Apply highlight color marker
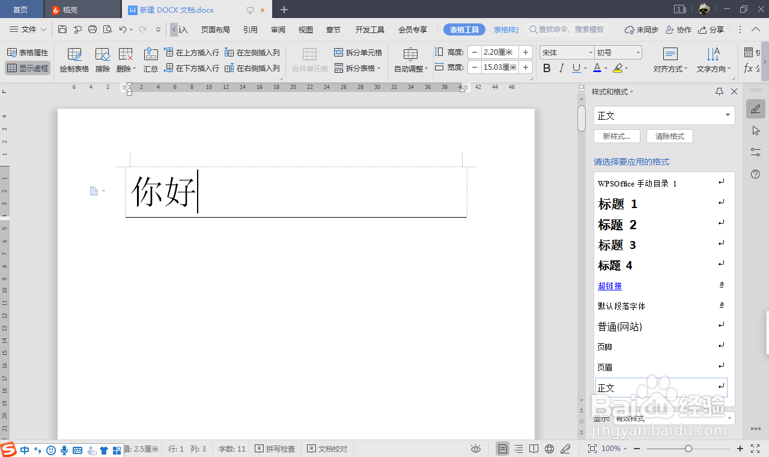 pyautogui.click(x=618, y=69)
